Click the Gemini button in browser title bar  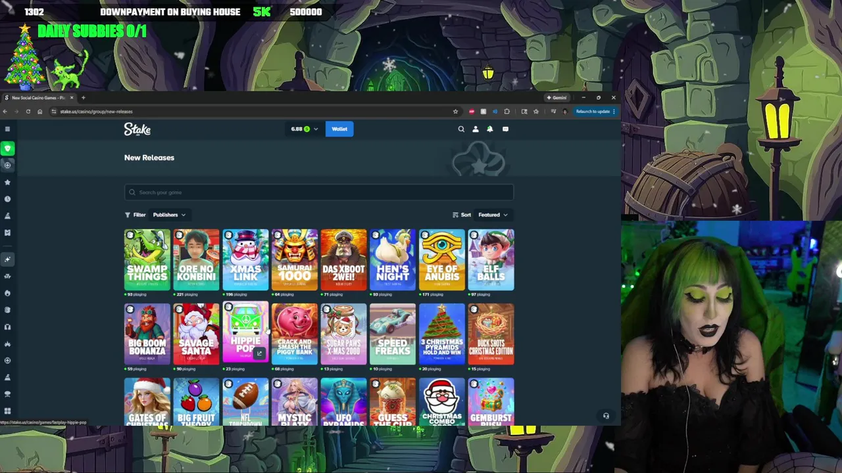coord(557,98)
